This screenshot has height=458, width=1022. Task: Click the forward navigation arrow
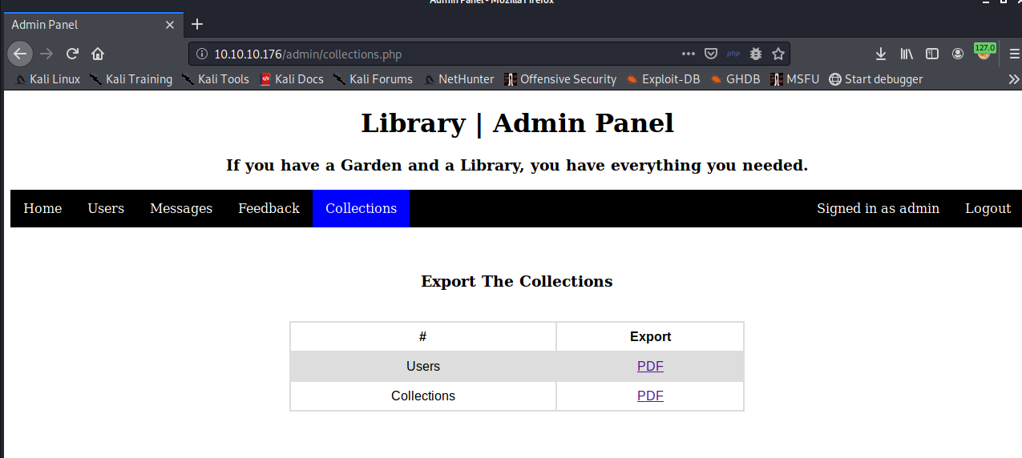point(46,54)
